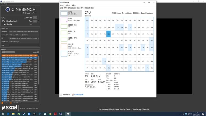This screenshot has height=116, width=206.
Task: Switch to the 应用历史记录 tab
Action: (x=72, y=8)
